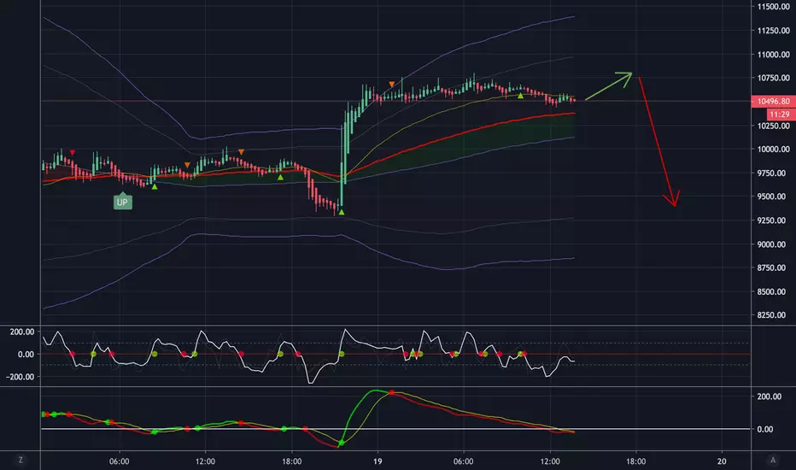This screenshot has width=796, height=470.
Task: Click the red dot at bottom oscillator peak
Action: click(x=392, y=393)
